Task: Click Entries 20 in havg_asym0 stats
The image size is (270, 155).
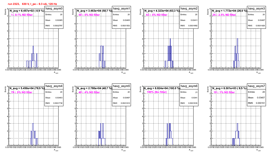Action: coord(54,15)
